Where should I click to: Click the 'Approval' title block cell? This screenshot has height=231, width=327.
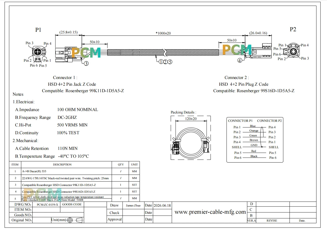pos(114,219)
